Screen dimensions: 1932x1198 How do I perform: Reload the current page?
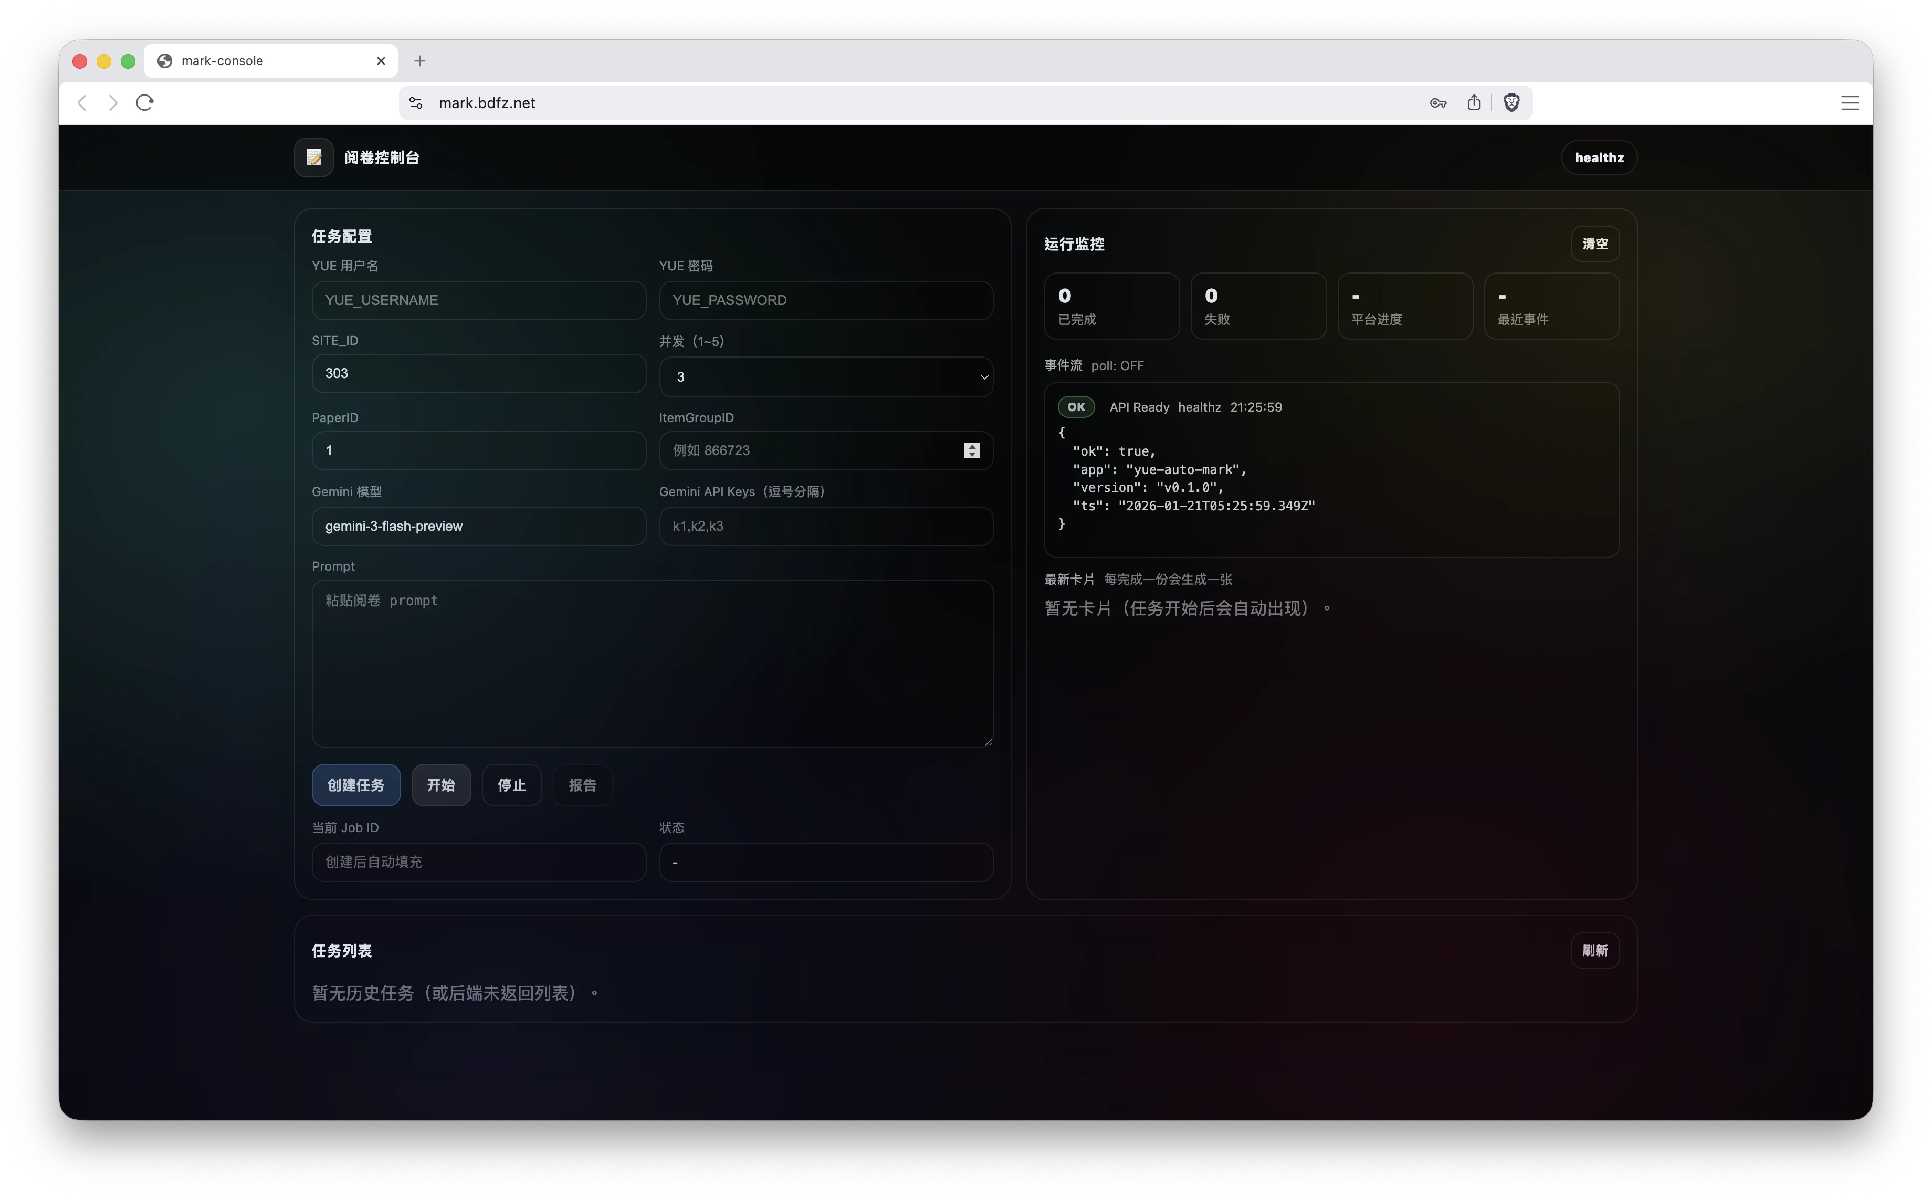(x=144, y=102)
